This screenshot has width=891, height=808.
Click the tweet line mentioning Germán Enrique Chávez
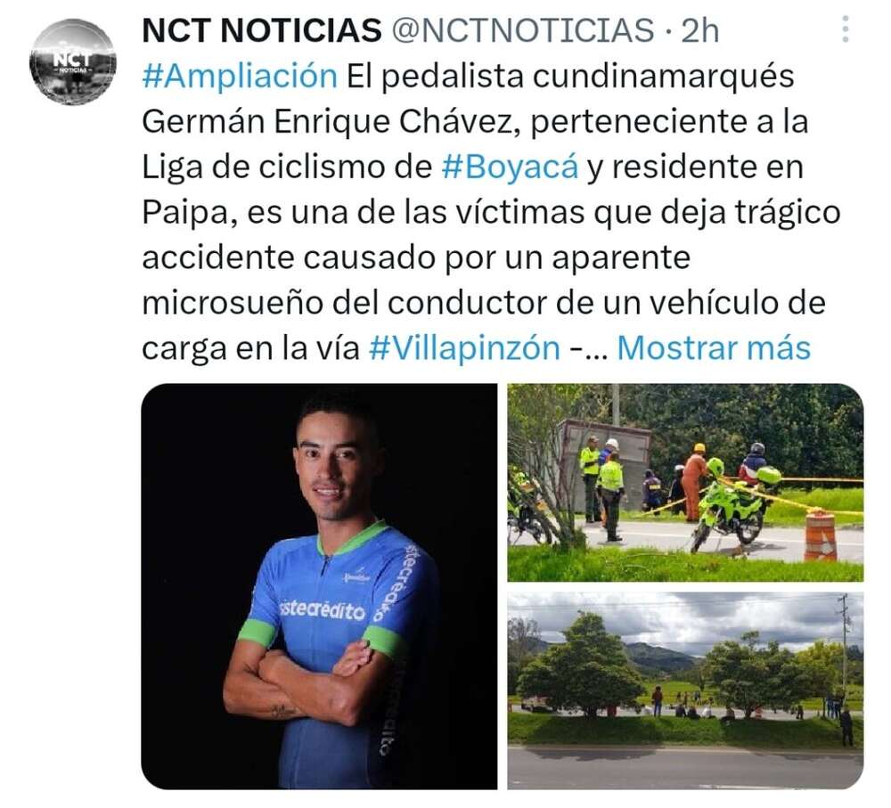tap(475, 121)
